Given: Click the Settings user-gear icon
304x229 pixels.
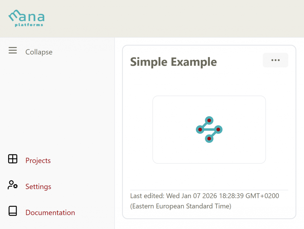Looking at the screenshot, I should (13, 185).
